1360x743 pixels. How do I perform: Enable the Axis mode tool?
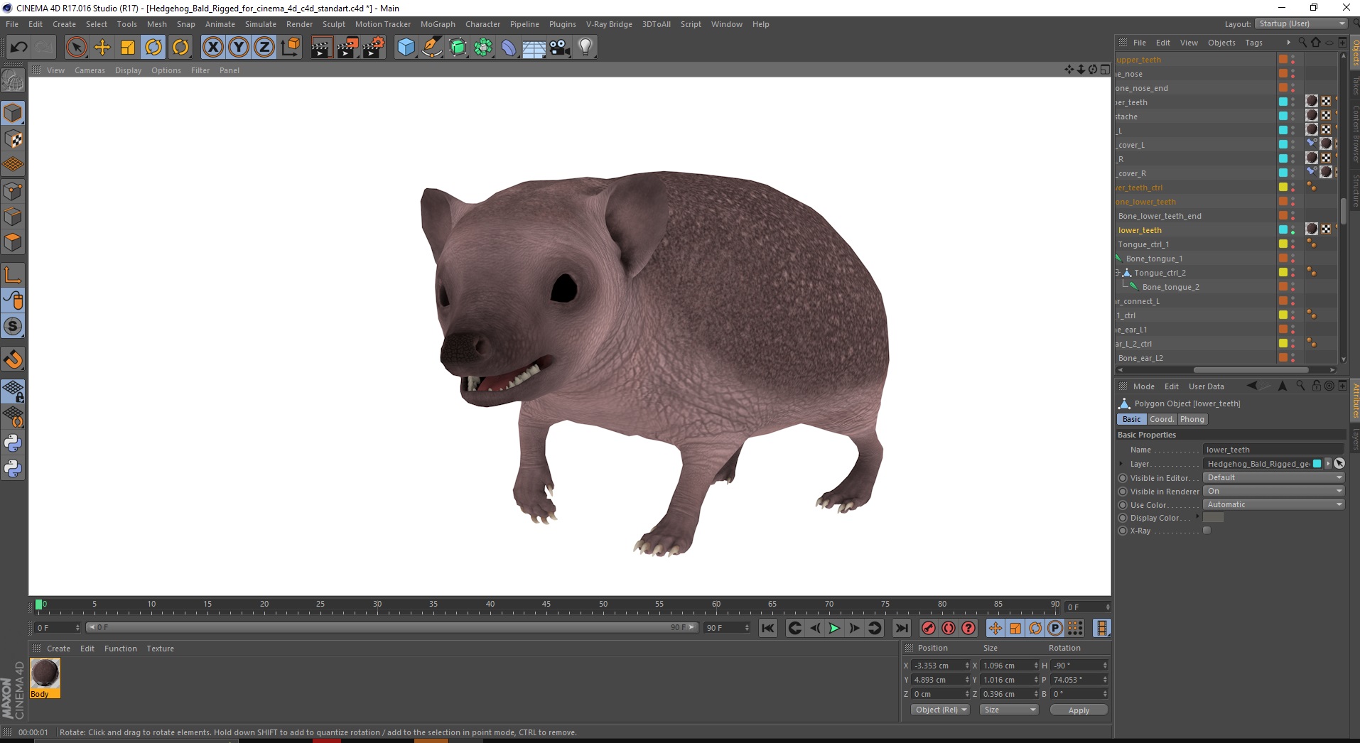pos(13,275)
